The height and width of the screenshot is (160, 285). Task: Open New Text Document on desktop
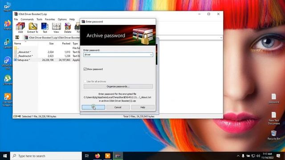274,118
